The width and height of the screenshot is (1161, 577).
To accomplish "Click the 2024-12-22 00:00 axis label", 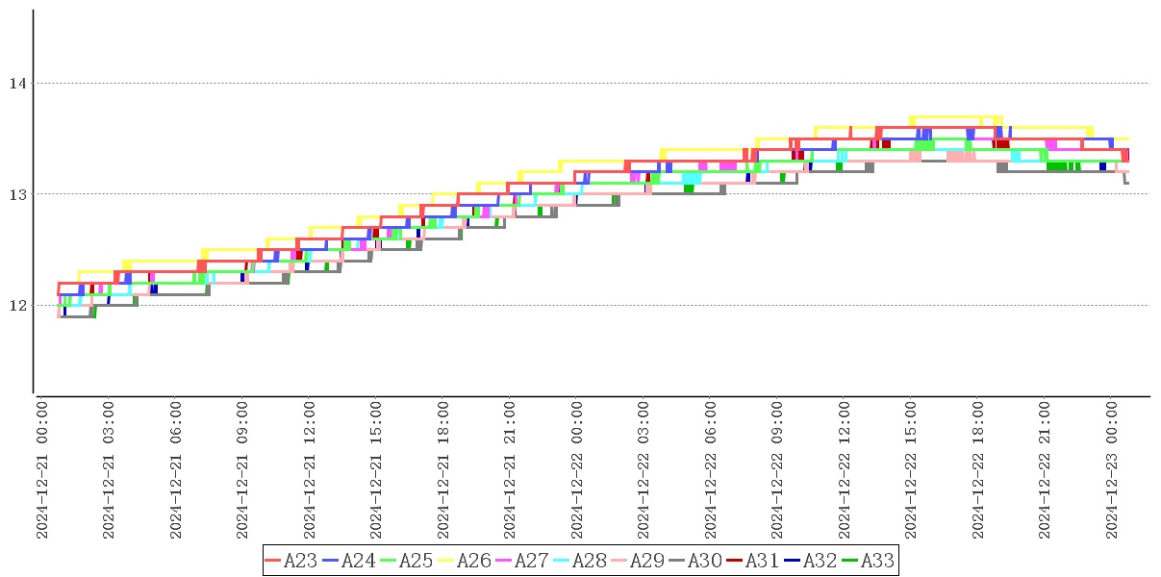I will (x=576, y=470).
